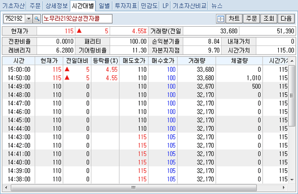This screenshot has height=194, width=298.
Task: Click the 매수호가 column header
Action: point(163,61)
